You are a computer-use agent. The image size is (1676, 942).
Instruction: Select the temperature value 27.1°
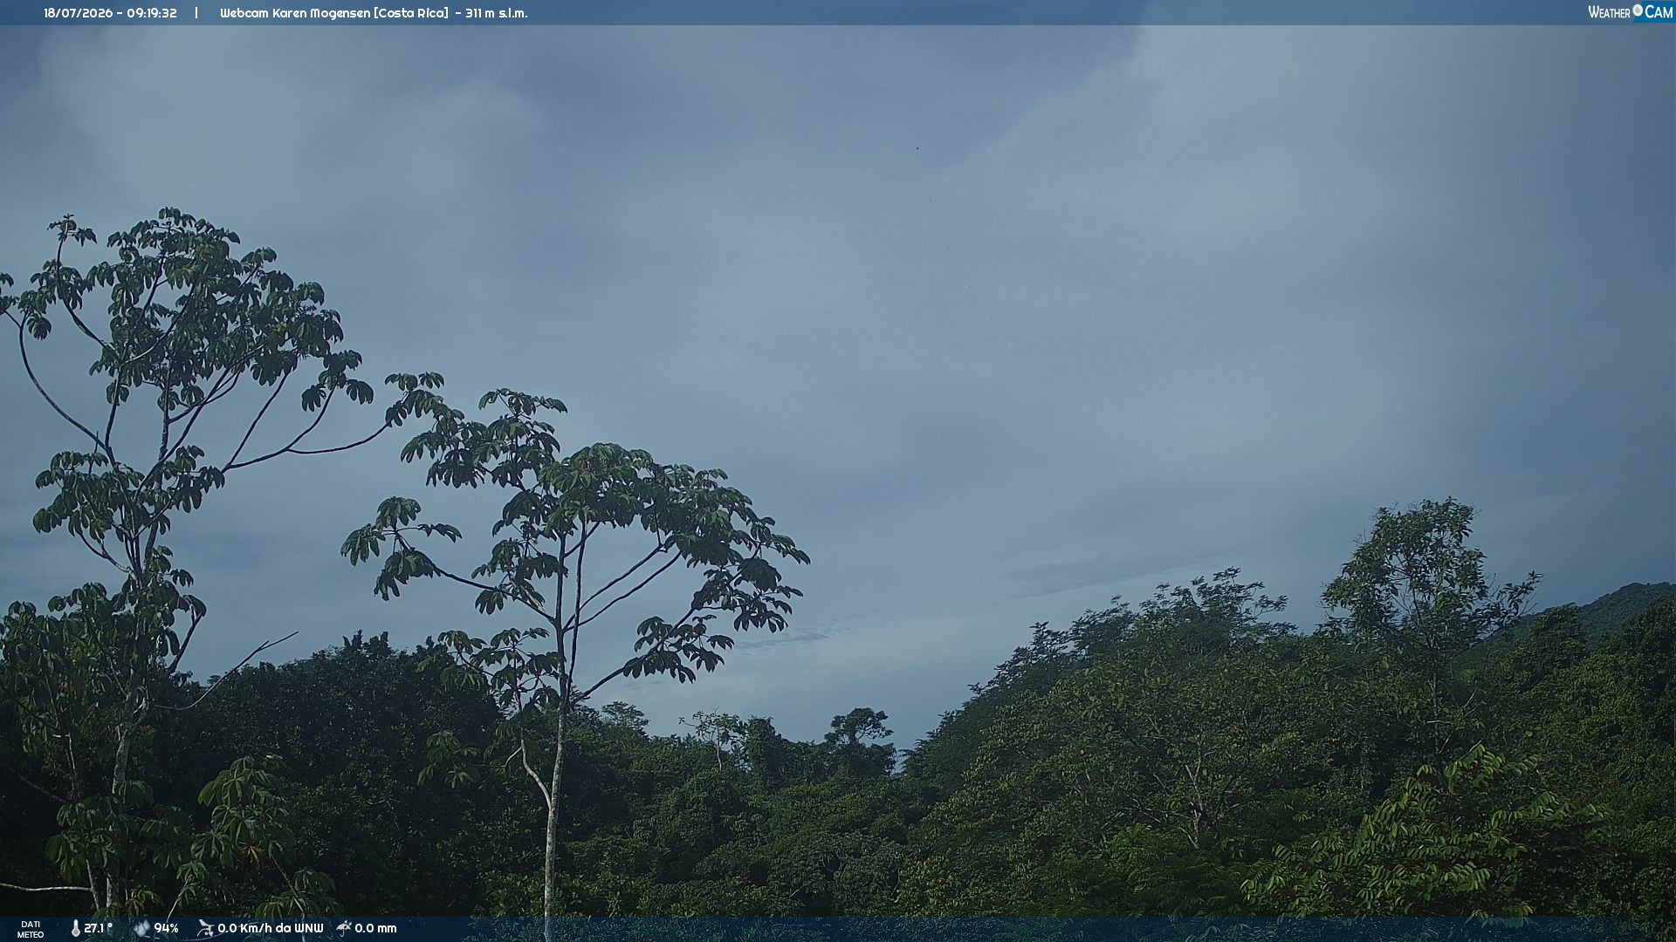pyautogui.click(x=98, y=929)
